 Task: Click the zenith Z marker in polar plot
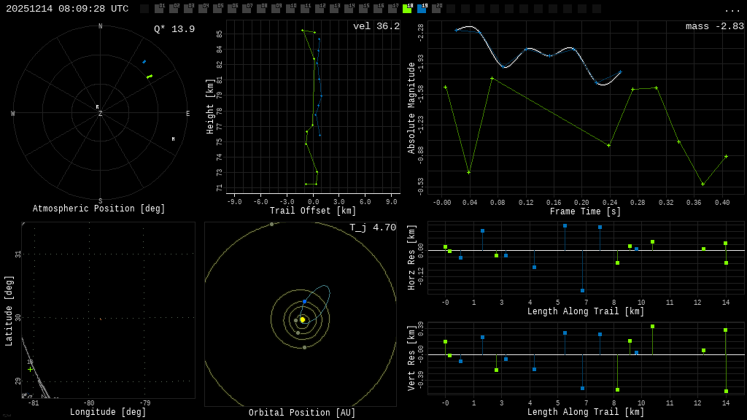coord(101,114)
